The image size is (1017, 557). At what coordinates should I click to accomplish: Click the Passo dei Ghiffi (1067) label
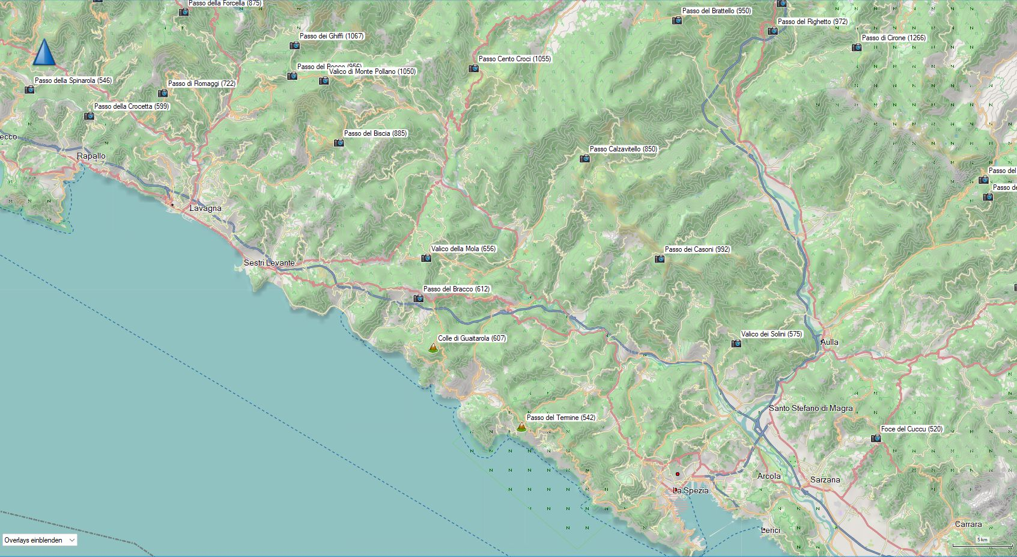coord(332,36)
